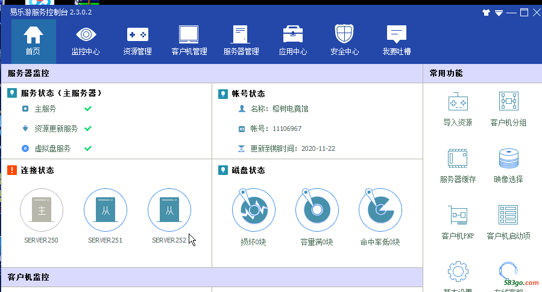The height and width of the screenshot is (292, 542).
Task: Click the skin shirt icon in title bar
Action: pyautogui.click(x=486, y=12)
